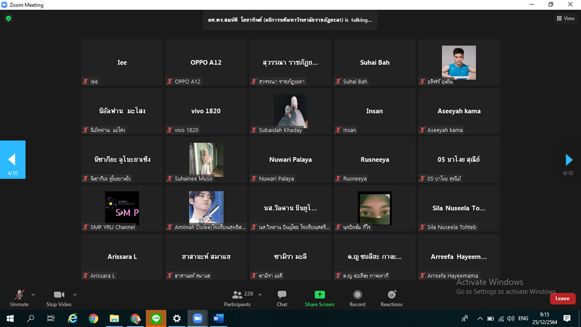
Task: Click the talking speaker banner
Action: [x=290, y=20]
